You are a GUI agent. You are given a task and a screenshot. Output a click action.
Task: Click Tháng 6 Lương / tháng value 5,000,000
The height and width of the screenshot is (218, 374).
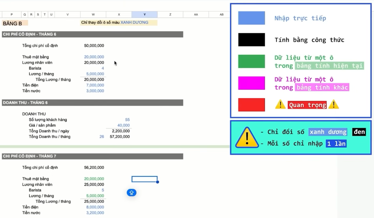click(95, 74)
